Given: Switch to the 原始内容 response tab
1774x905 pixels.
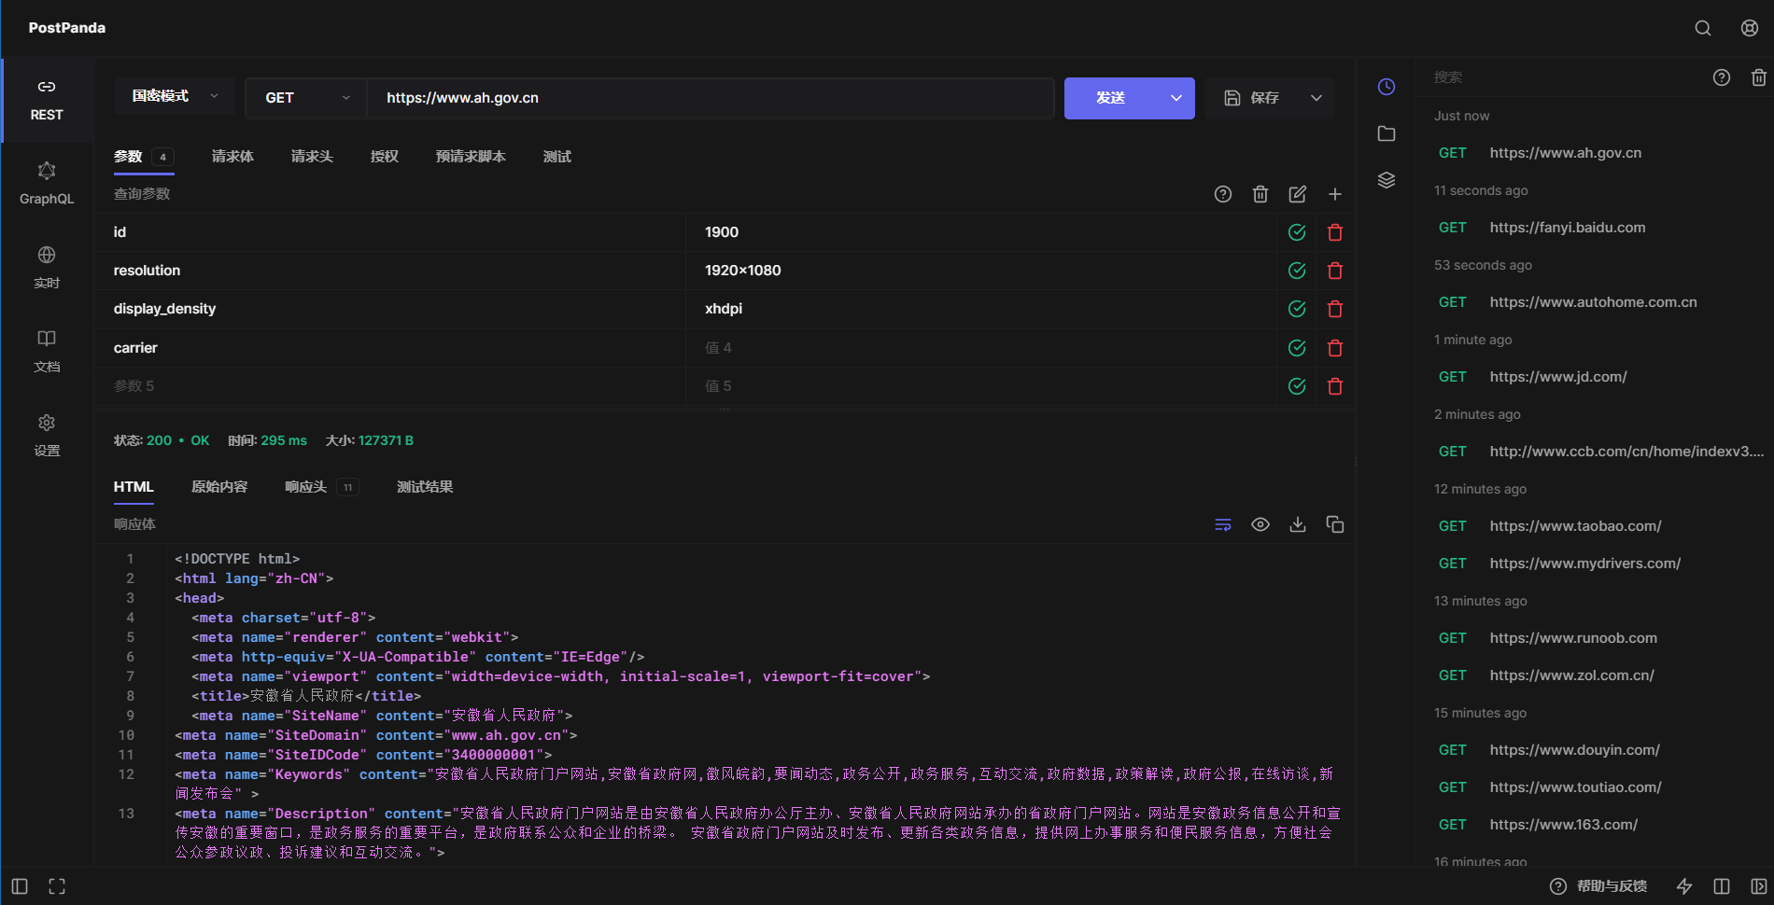Looking at the screenshot, I should (219, 487).
